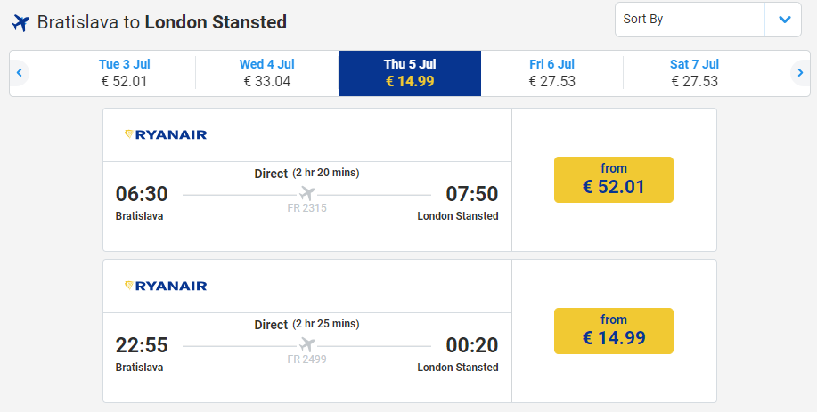The height and width of the screenshot is (412, 817).
Task: Click the Ryanair logo on the 06:30 flight
Action: 166,134
